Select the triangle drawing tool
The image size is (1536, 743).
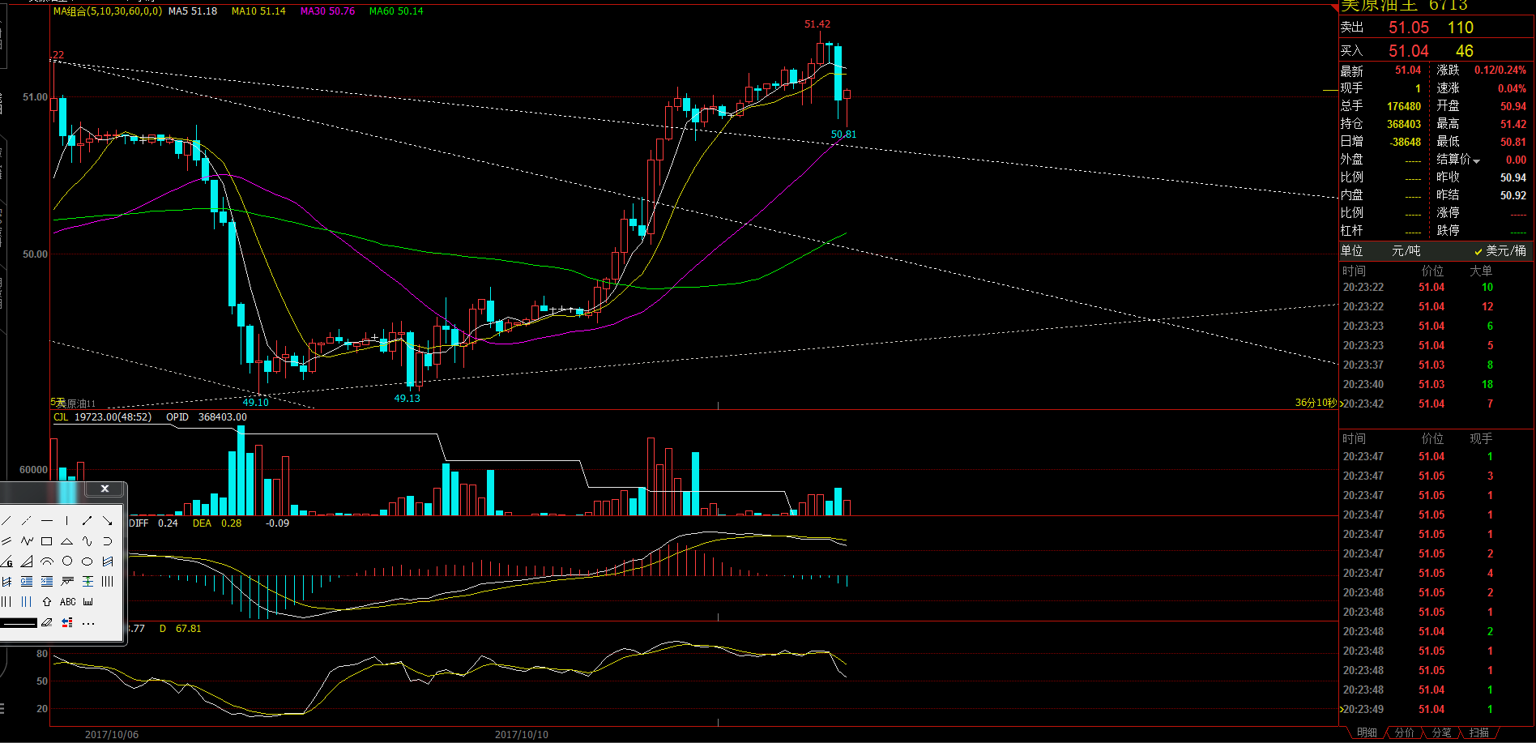pos(66,541)
